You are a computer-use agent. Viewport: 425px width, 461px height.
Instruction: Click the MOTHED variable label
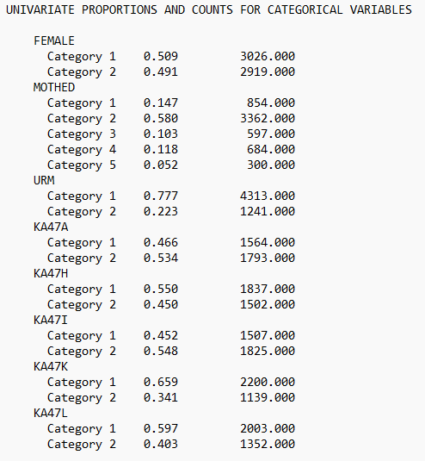tap(54, 87)
